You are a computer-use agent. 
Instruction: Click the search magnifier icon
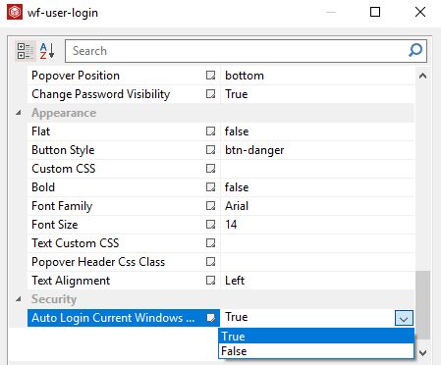click(415, 51)
